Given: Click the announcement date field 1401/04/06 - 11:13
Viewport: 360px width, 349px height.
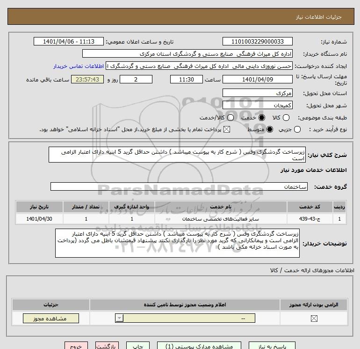Looking at the screenshot, I should 69,41.
